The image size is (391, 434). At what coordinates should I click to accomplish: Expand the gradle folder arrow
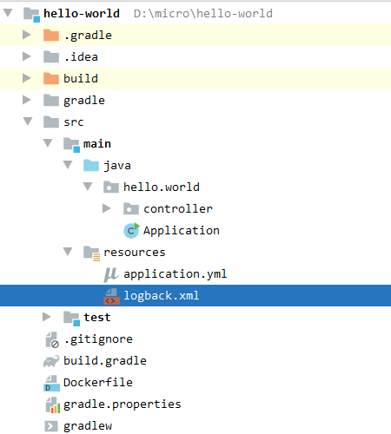pyautogui.click(x=27, y=100)
